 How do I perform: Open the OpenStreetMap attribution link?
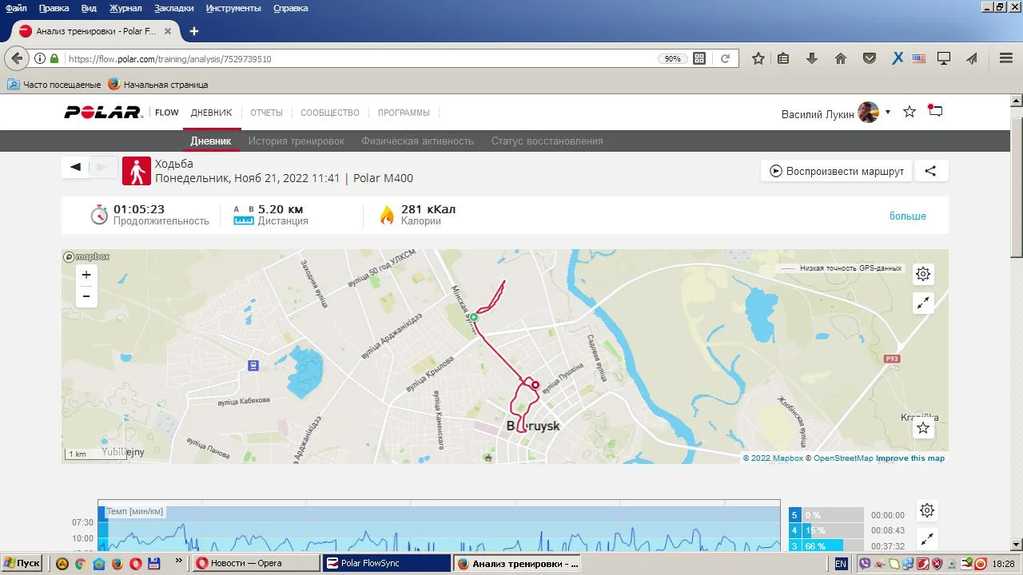[840, 458]
